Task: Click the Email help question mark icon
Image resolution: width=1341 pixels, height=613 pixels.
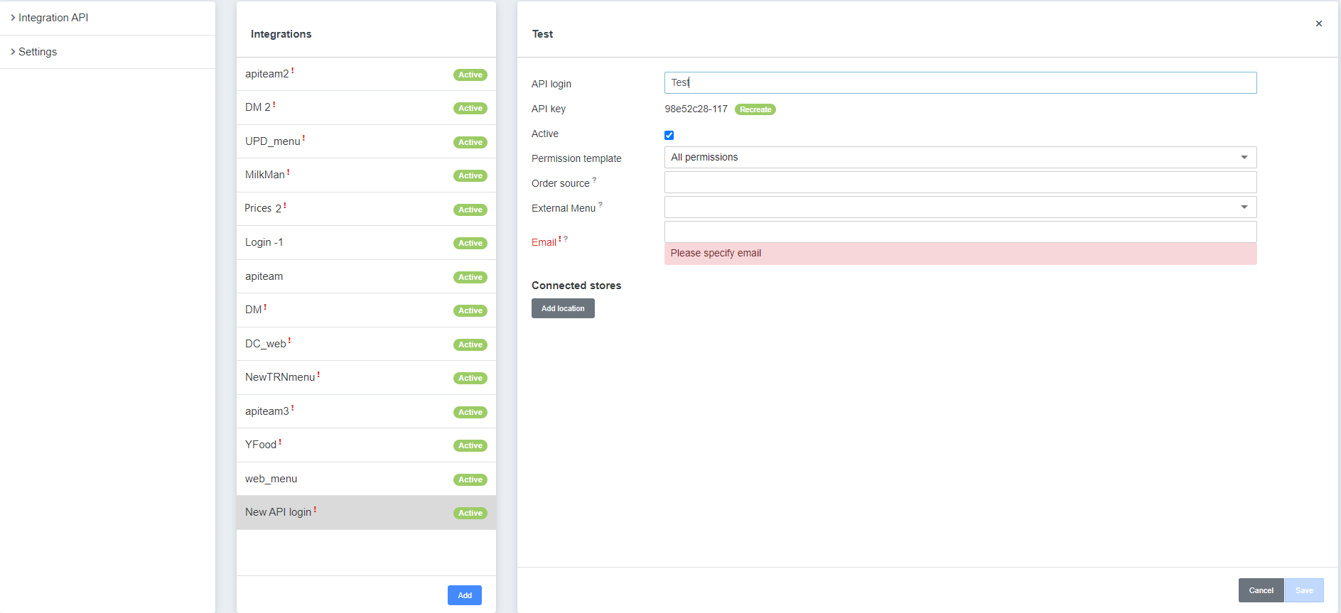Action: point(566,239)
